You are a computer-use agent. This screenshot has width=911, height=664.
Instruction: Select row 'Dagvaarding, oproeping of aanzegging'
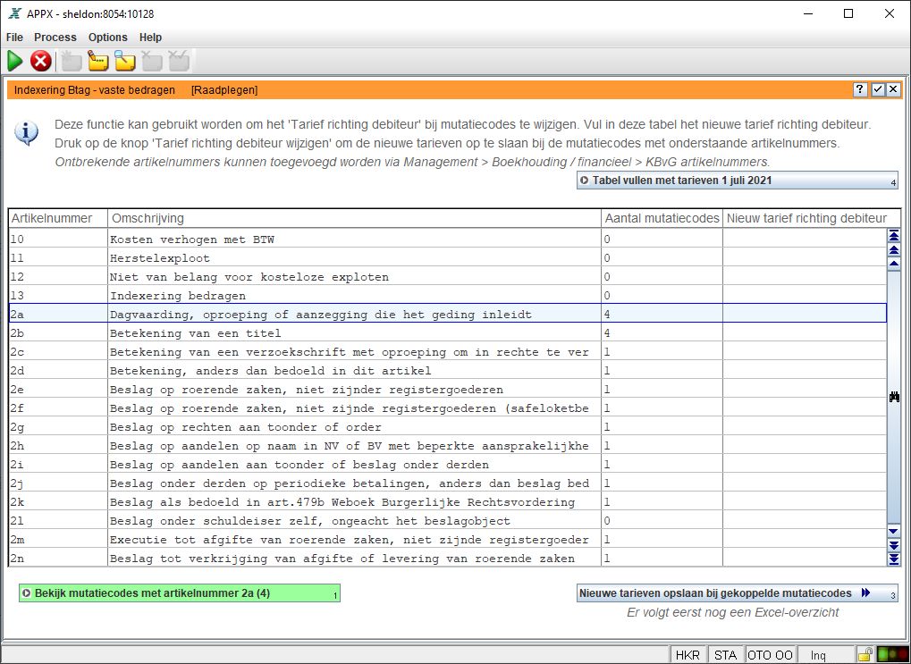[448, 315]
